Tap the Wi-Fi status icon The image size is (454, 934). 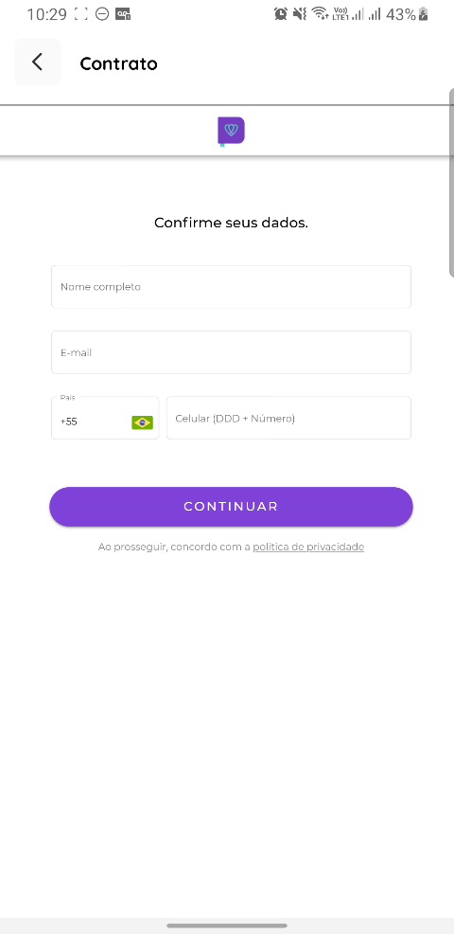coord(320,13)
